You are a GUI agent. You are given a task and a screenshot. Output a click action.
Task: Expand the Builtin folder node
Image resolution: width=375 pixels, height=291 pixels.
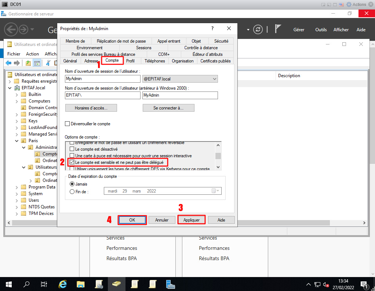pos(17,94)
